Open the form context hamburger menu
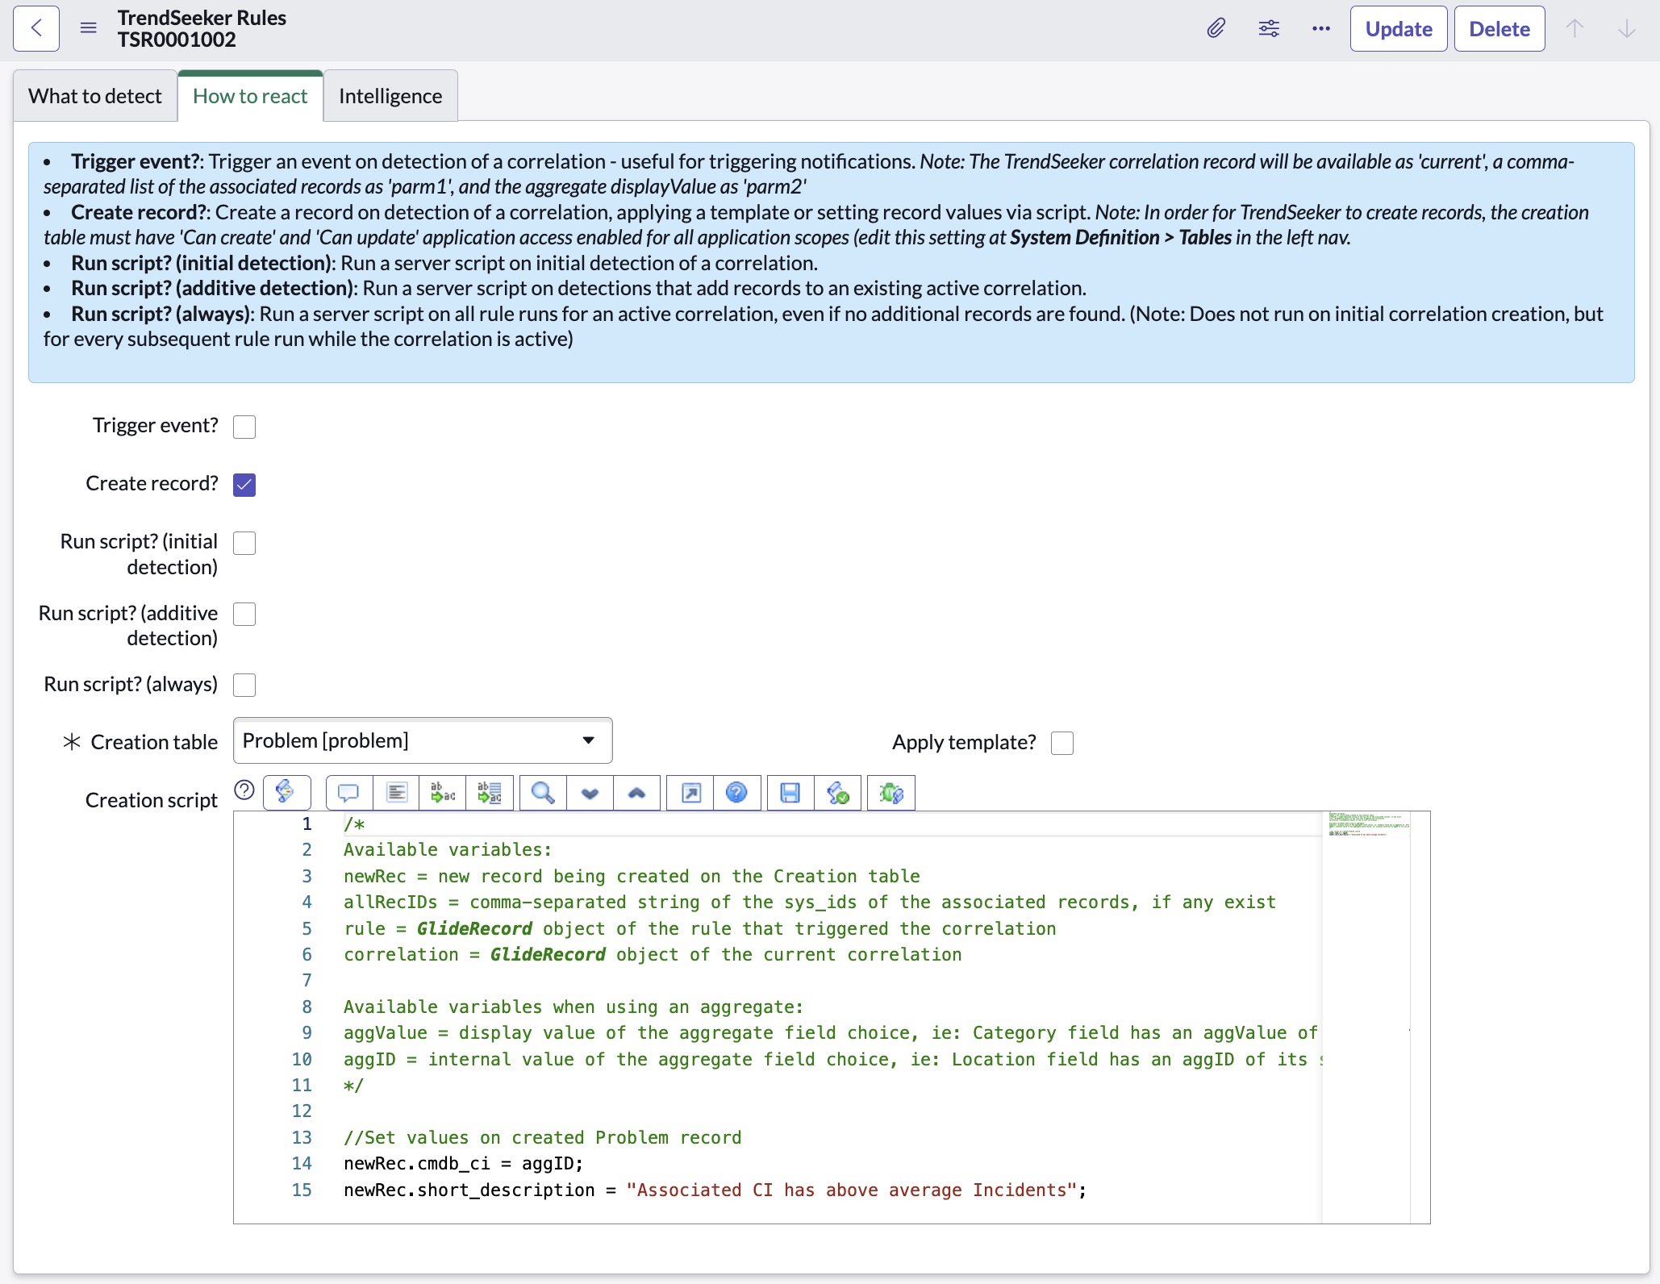The height and width of the screenshot is (1284, 1660). pos(89,28)
